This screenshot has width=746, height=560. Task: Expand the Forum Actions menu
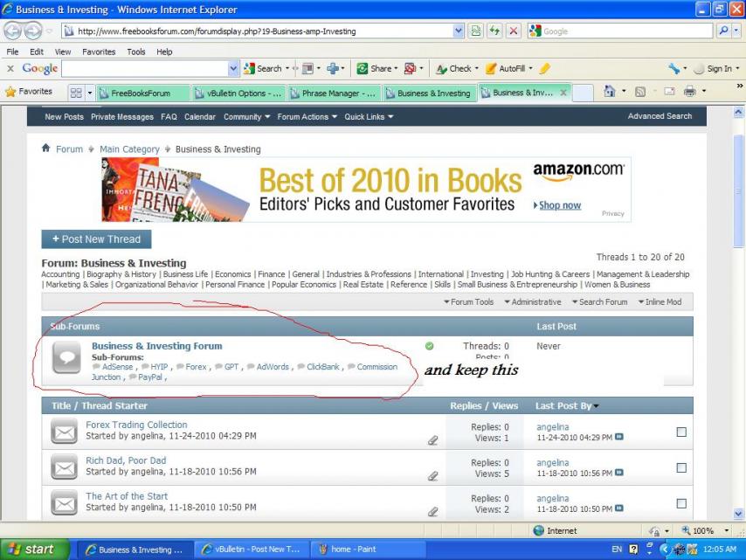coord(307,116)
